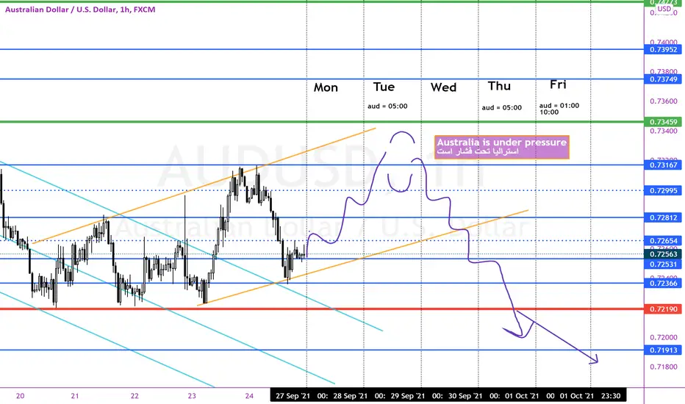Click the Tue day label
Image resolution: width=685 pixels, height=404 pixels.
(x=384, y=87)
